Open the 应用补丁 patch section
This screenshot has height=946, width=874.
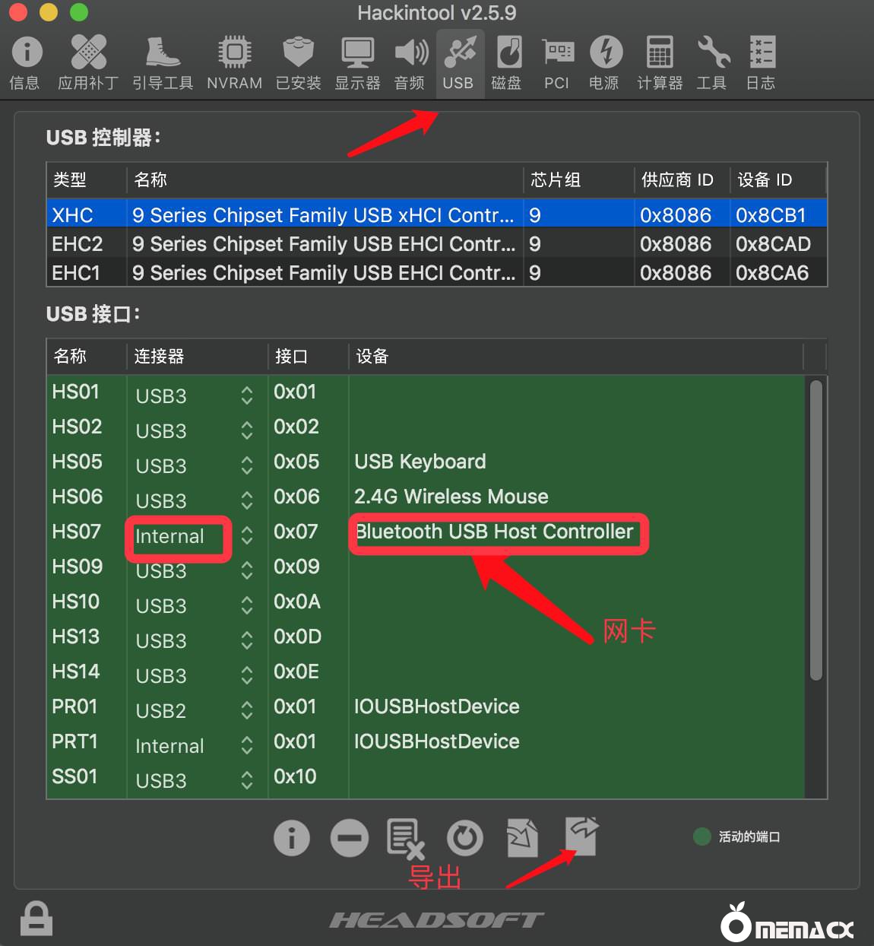click(x=88, y=62)
